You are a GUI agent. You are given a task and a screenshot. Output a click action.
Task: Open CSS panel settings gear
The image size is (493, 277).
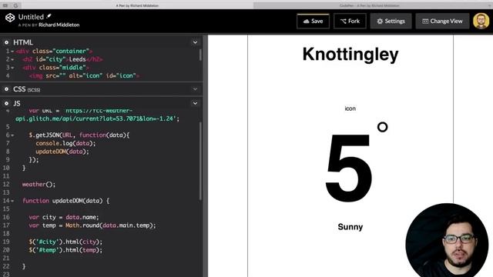6,89
